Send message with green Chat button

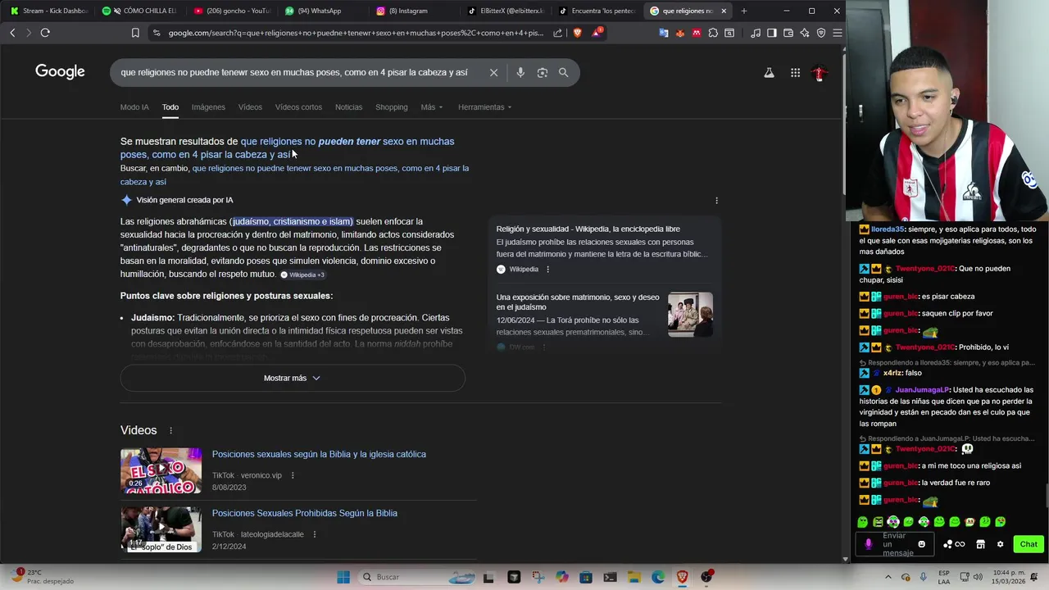point(1029,544)
